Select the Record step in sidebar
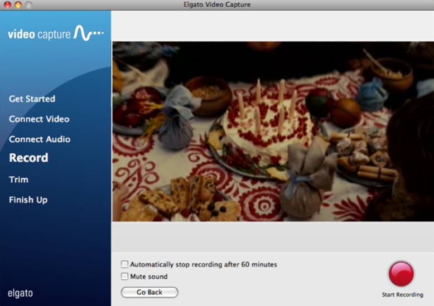 [x=28, y=158]
